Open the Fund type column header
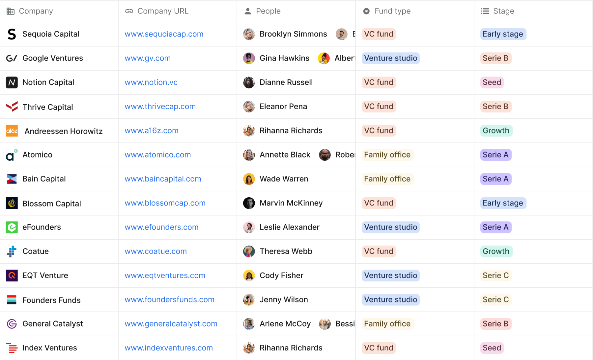Viewport: 593px width, 360px height. coord(415,11)
